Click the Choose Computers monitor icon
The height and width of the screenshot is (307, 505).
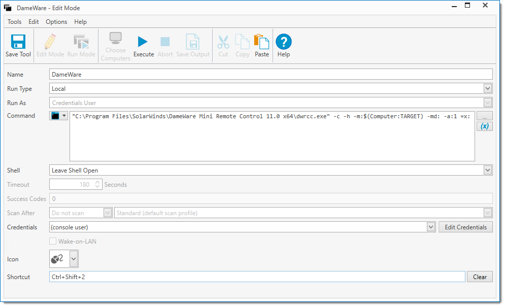(x=115, y=40)
